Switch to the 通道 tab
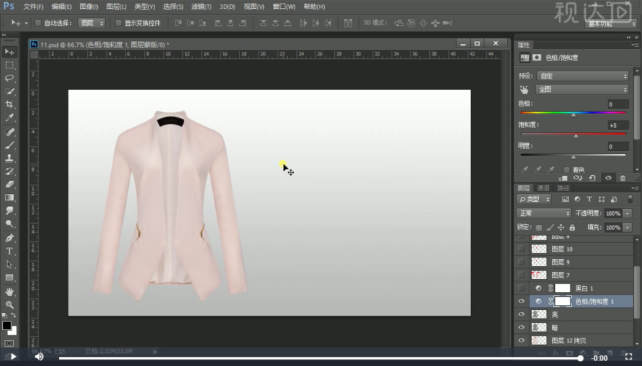This screenshot has width=642, height=366. 543,188
